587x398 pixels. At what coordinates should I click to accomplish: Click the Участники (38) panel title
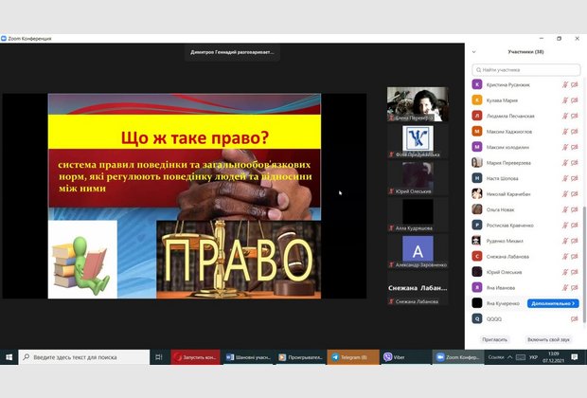click(525, 52)
